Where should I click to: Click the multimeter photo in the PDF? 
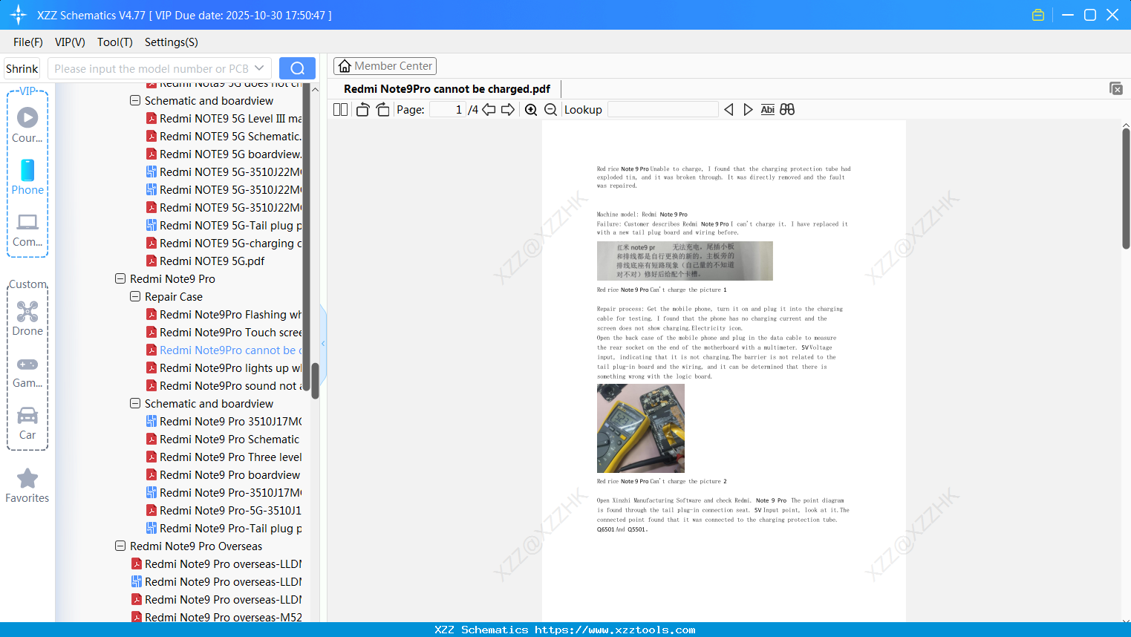tap(641, 428)
